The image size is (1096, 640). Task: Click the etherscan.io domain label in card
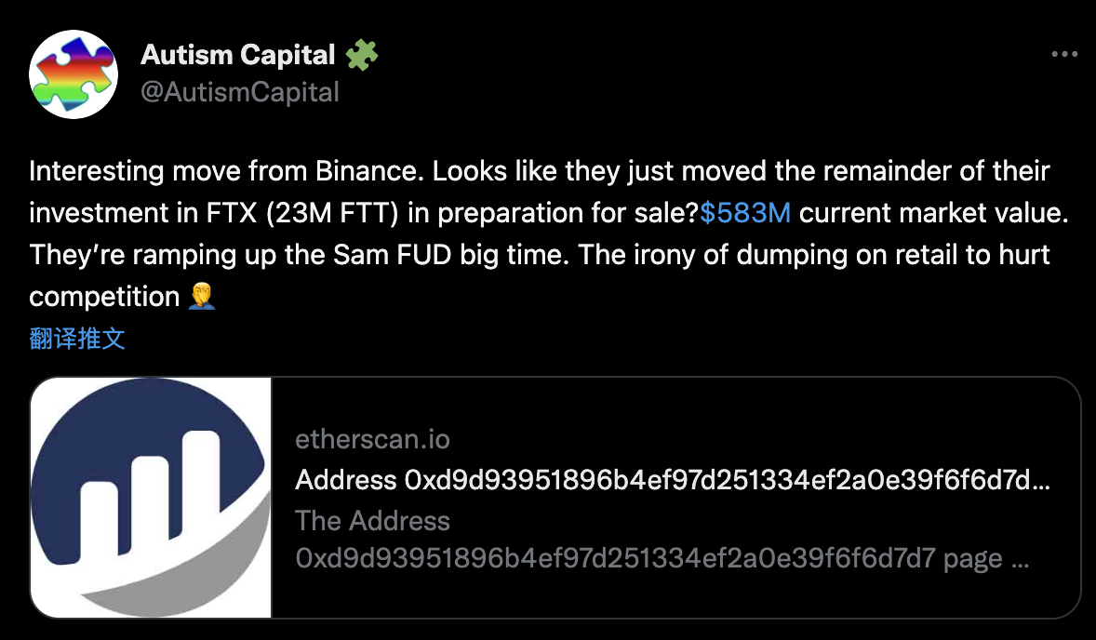pos(372,439)
